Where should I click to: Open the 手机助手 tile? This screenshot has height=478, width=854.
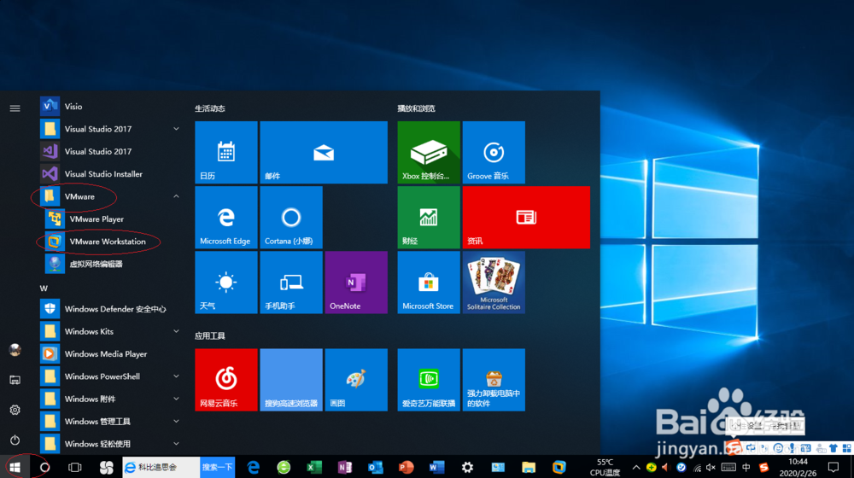coord(291,282)
